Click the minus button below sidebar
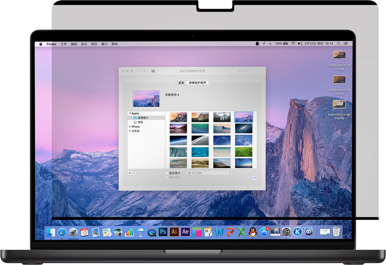 [x=134, y=173]
